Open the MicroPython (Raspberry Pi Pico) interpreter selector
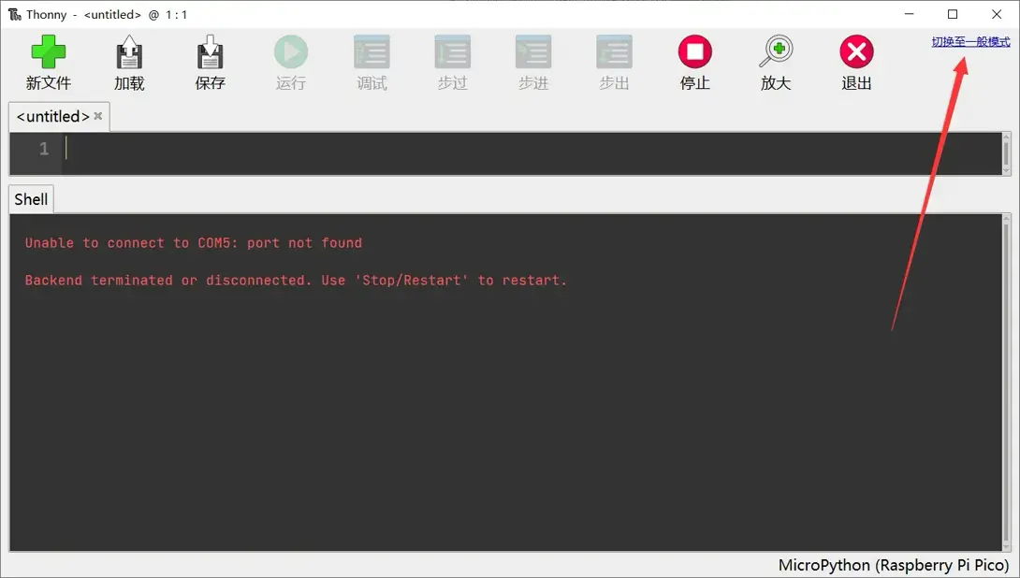1020x578 pixels. pyautogui.click(x=893, y=566)
